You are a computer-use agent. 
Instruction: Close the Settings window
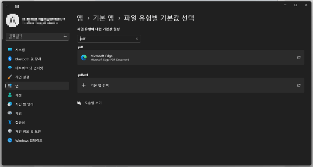[x=306, y=5]
